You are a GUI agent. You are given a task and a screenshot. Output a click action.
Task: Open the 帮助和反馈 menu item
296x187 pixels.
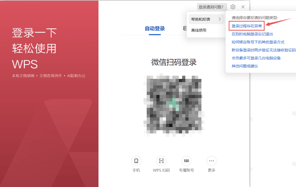click(206, 19)
